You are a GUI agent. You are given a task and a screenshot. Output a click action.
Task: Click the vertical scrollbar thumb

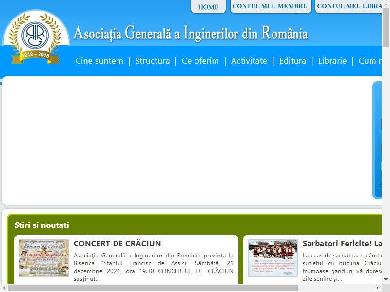point(386,27)
